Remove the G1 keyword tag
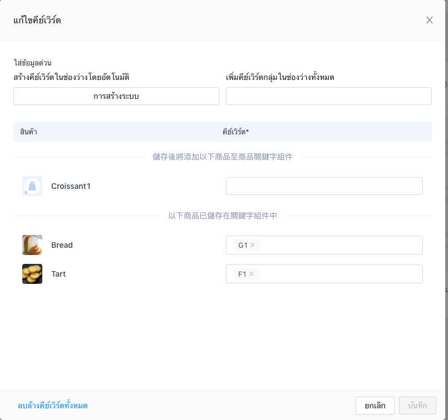The height and width of the screenshot is (420, 448). pyautogui.click(x=253, y=245)
